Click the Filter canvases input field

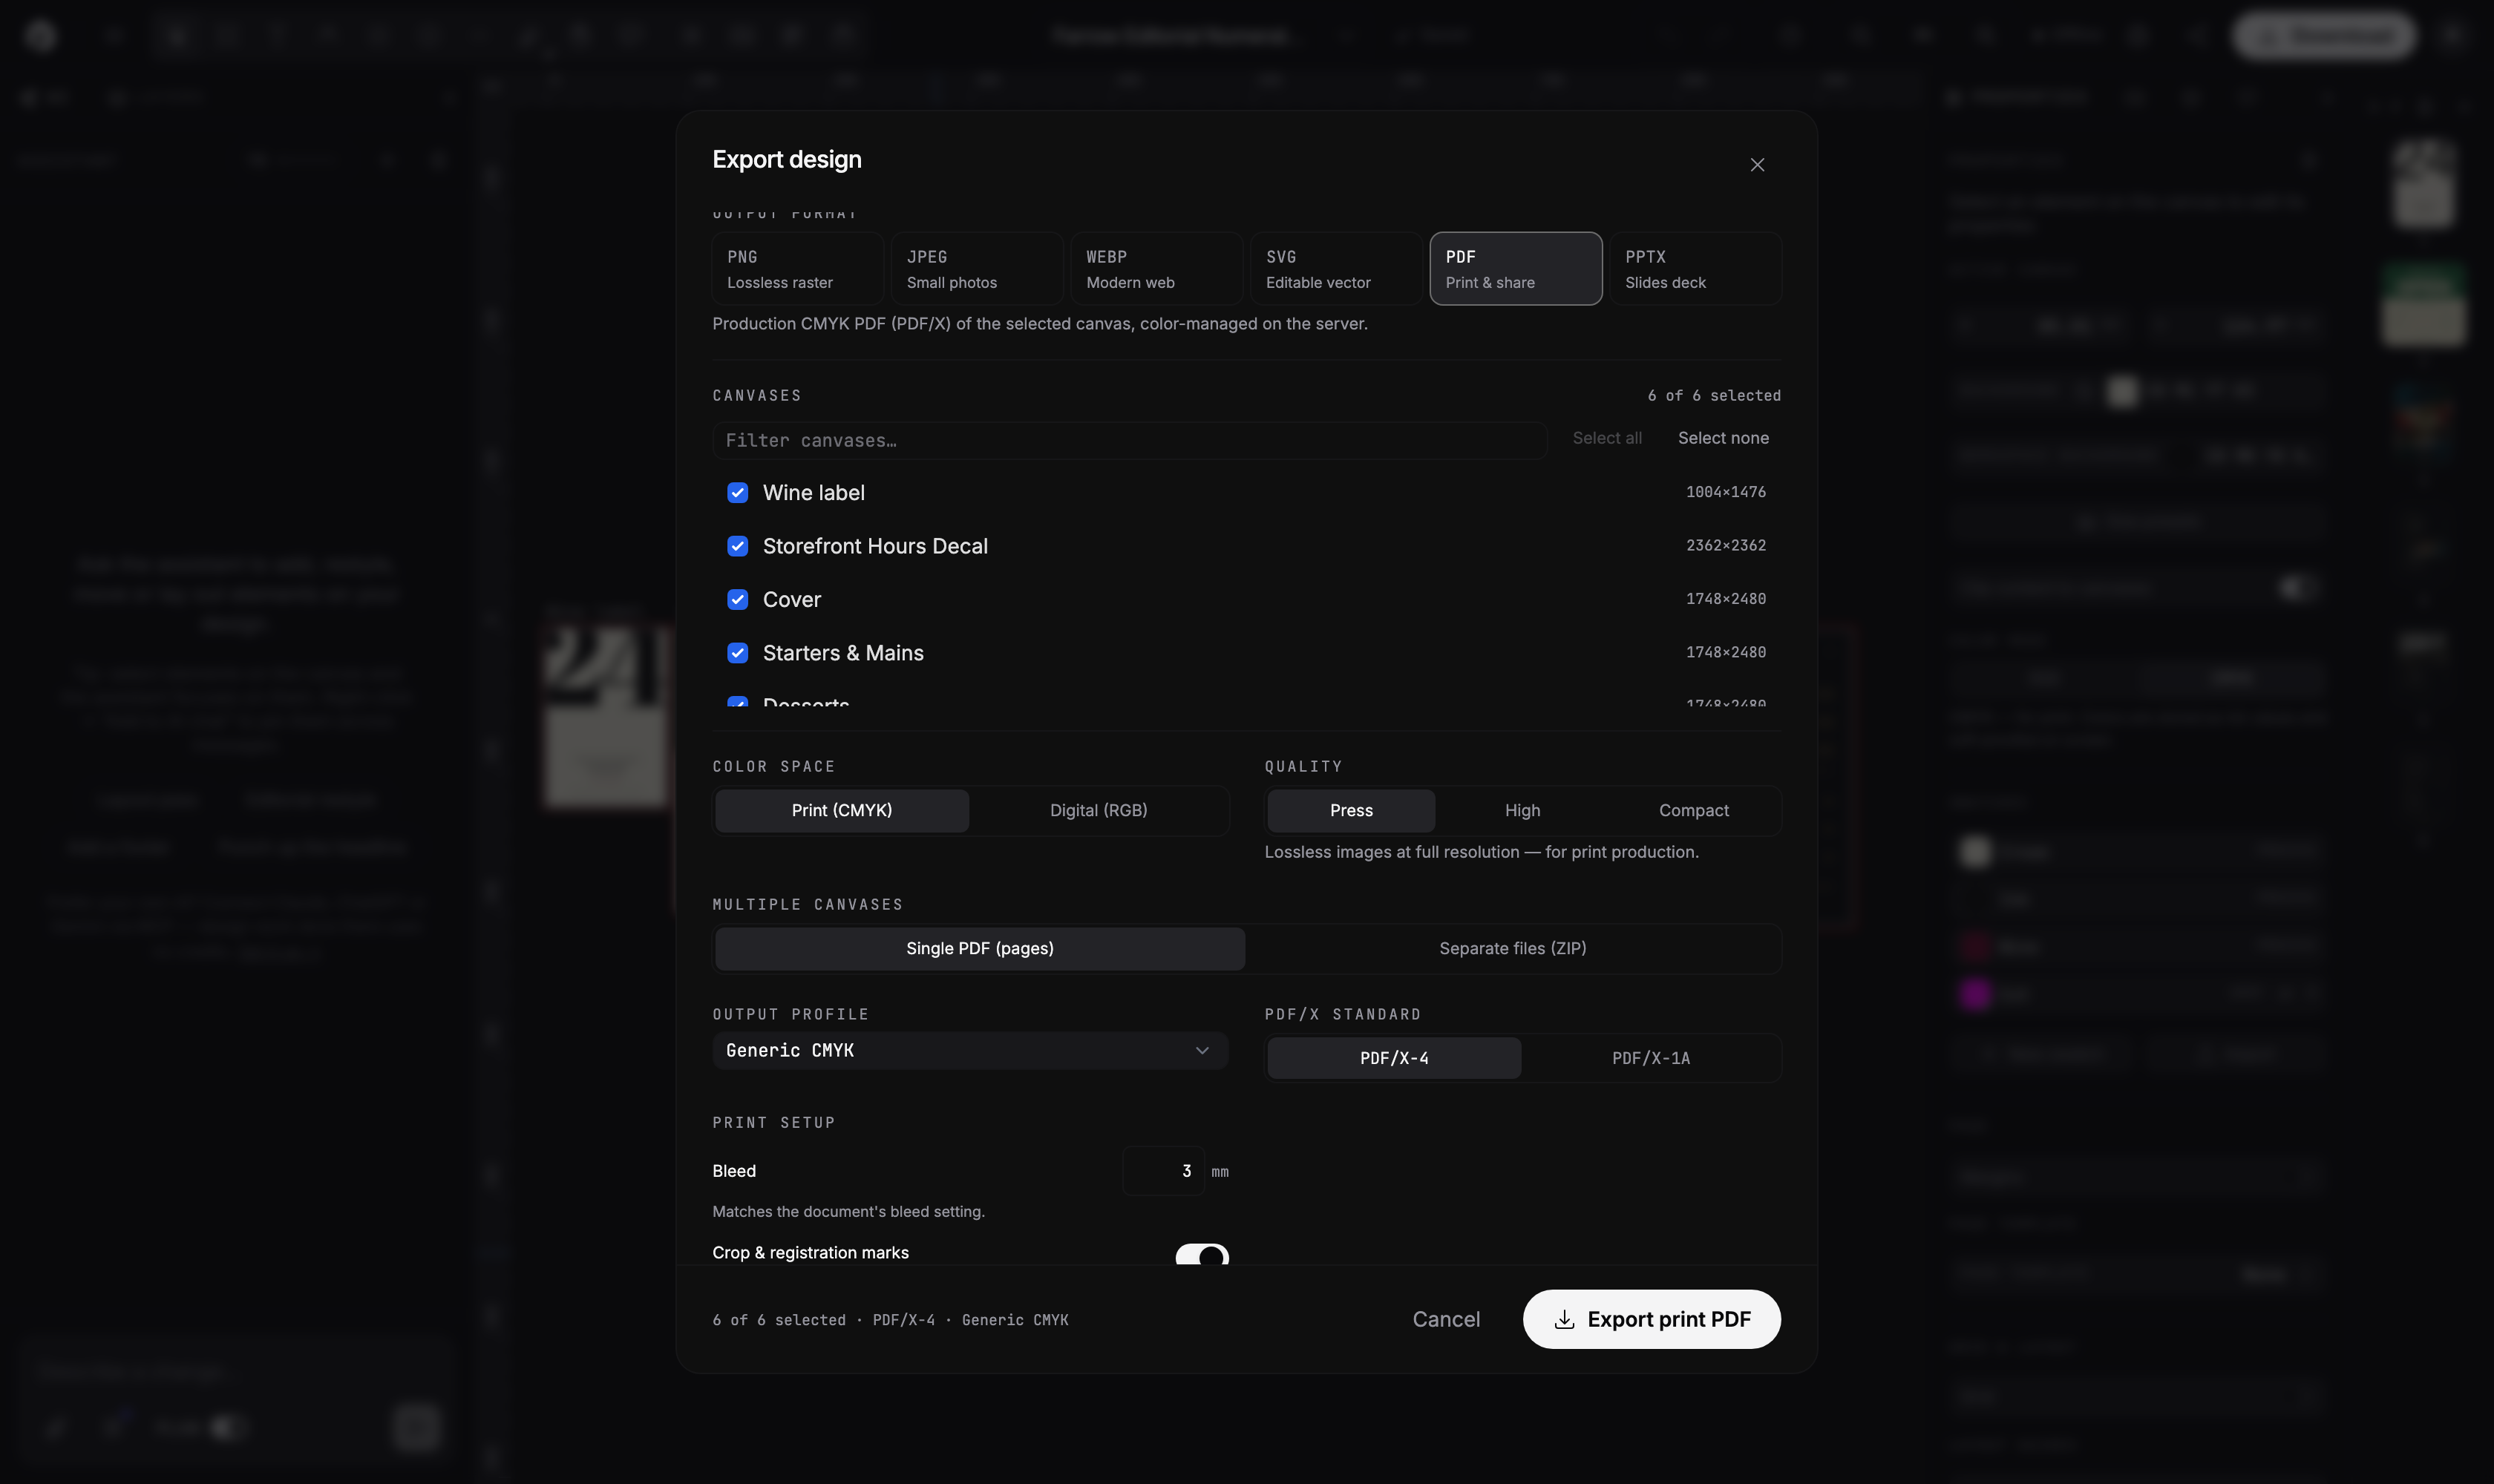[x=1130, y=441]
